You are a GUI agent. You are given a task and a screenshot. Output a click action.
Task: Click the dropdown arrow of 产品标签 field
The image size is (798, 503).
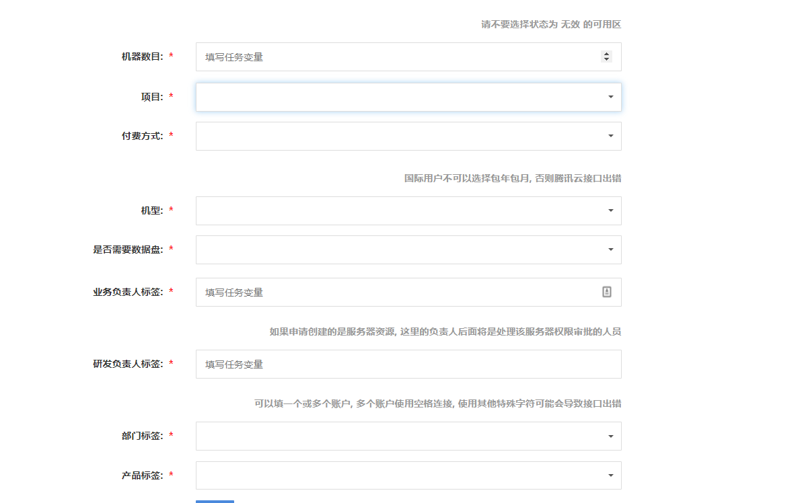(610, 475)
